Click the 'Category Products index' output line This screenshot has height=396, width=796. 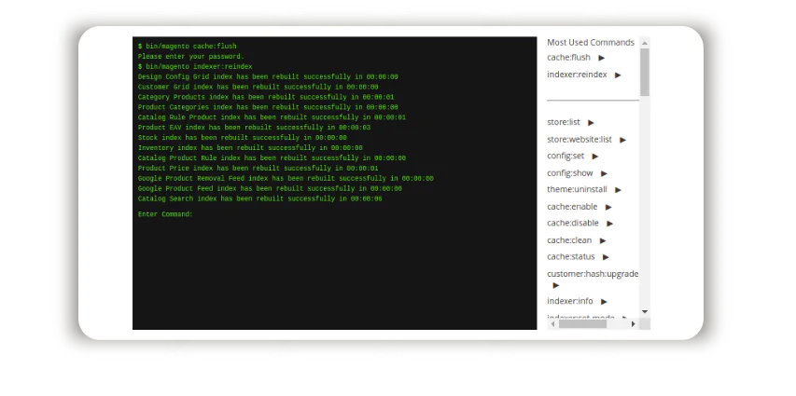coord(266,97)
